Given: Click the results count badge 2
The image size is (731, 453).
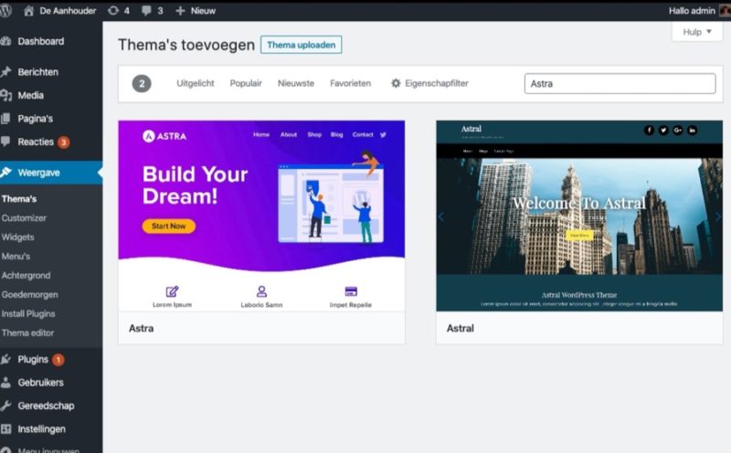Looking at the screenshot, I should [x=142, y=84].
